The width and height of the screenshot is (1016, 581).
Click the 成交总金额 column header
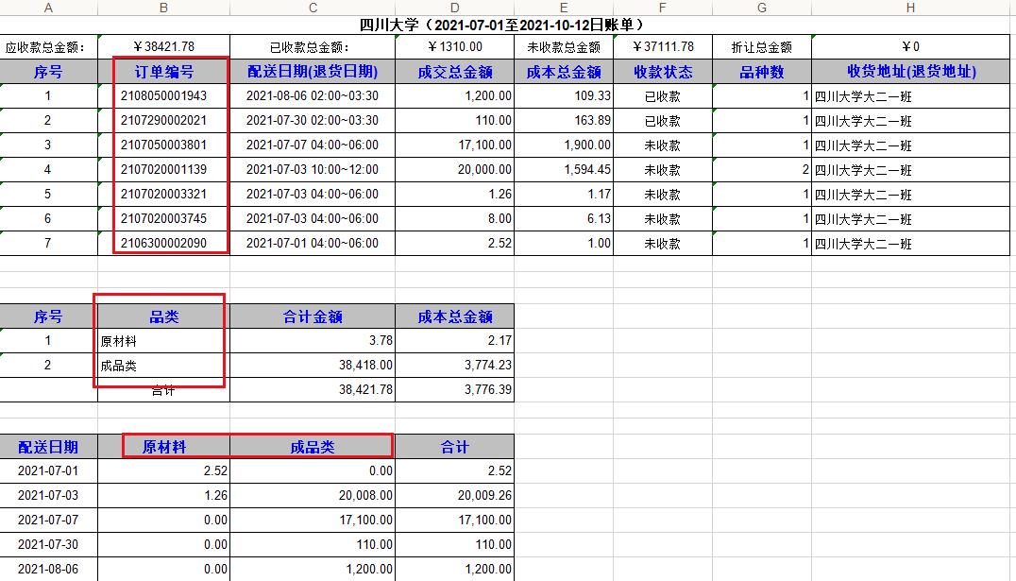[x=454, y=71]
